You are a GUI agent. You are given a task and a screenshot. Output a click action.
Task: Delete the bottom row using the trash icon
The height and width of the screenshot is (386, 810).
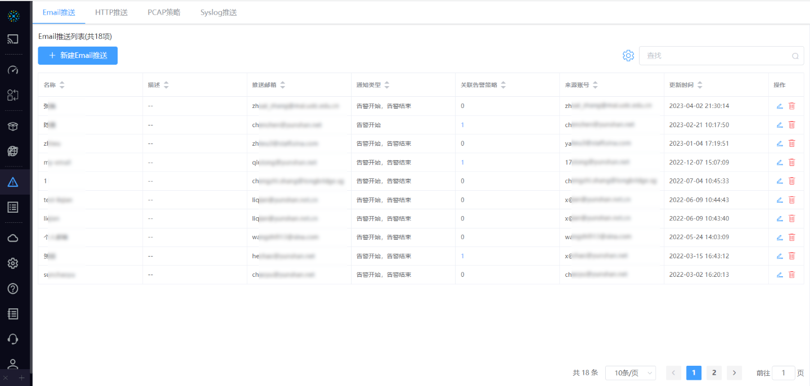point(793,275)
